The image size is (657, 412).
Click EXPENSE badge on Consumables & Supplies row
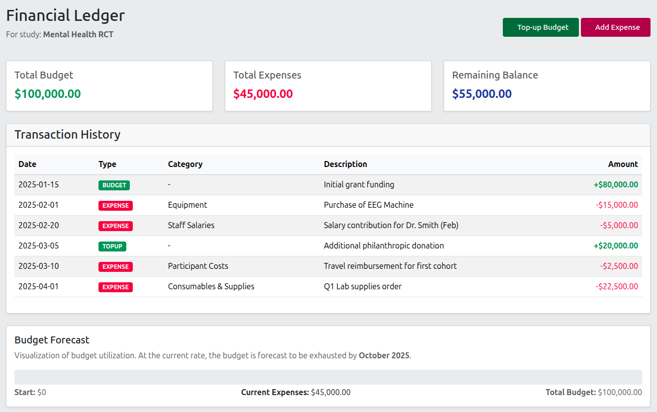tap(115, 287)
